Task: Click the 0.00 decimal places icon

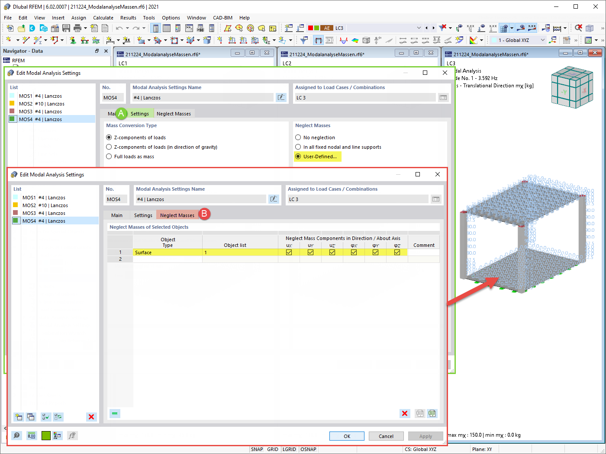Action: (31, 435)
